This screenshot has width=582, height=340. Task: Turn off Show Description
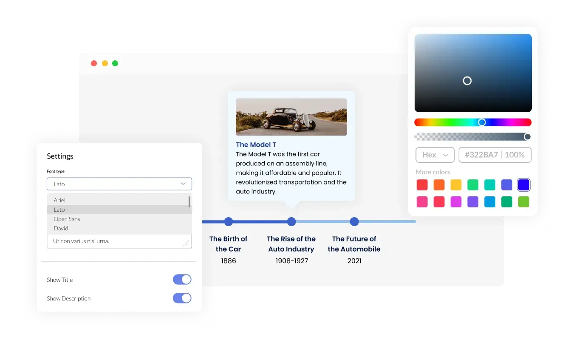click(x=182, y=298)
